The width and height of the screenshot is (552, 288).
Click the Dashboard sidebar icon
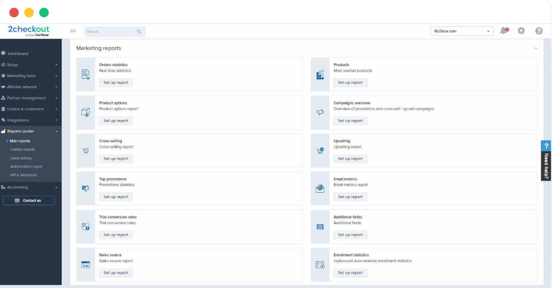[3, 53]
